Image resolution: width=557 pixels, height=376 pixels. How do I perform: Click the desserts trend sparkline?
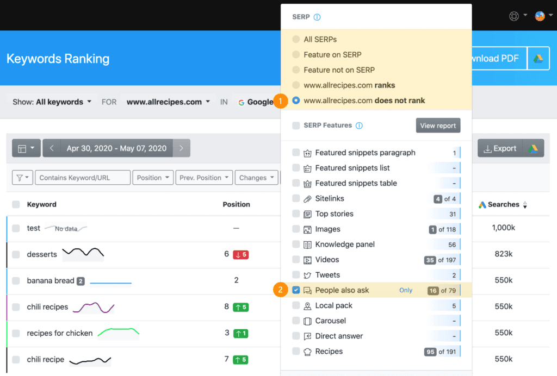(x=83, y=253)
